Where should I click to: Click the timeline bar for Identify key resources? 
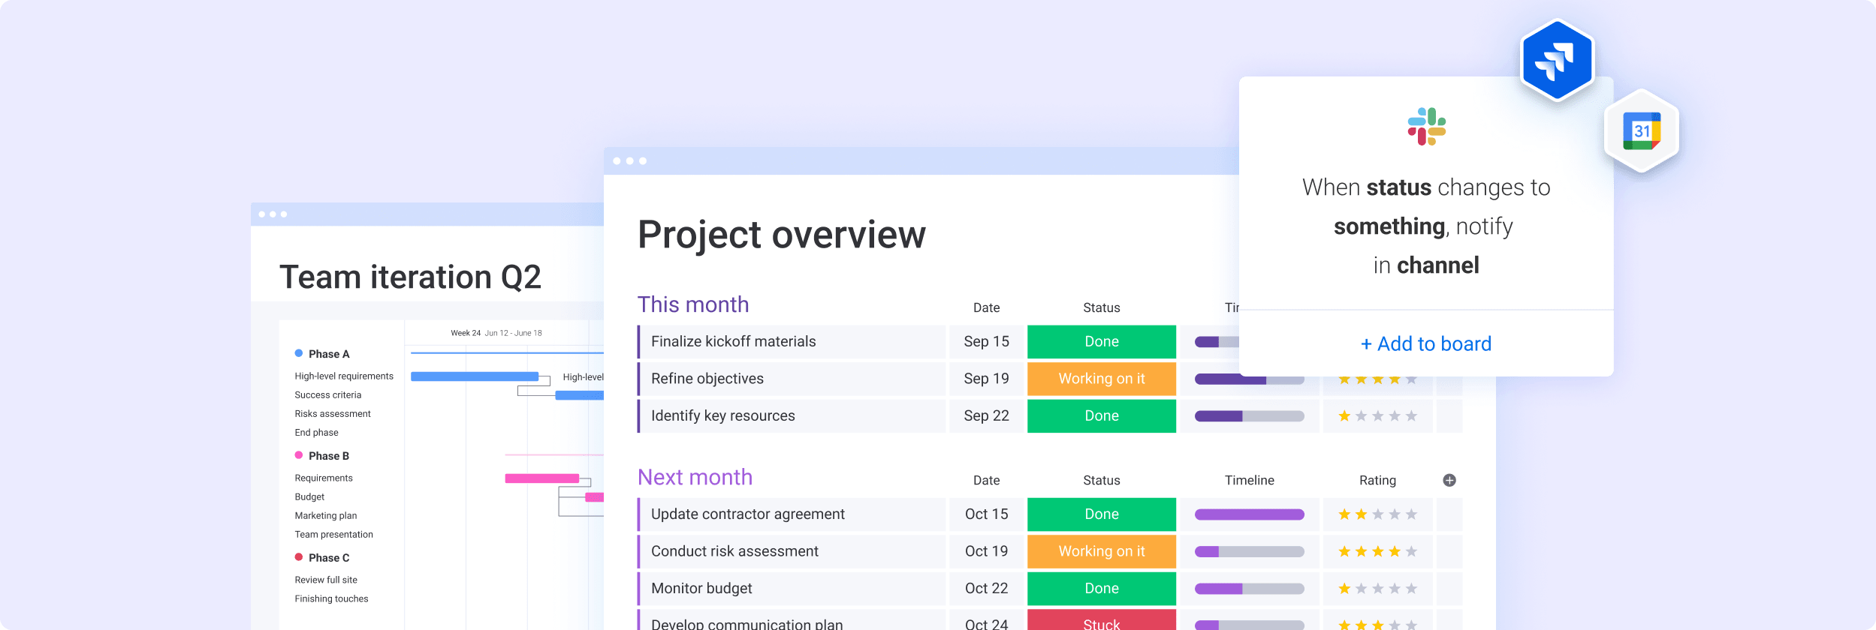click(1250, 416)
